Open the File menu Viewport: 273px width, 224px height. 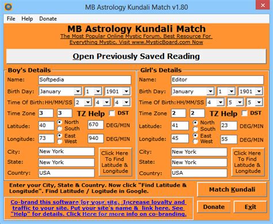click(x=11, y=18)
